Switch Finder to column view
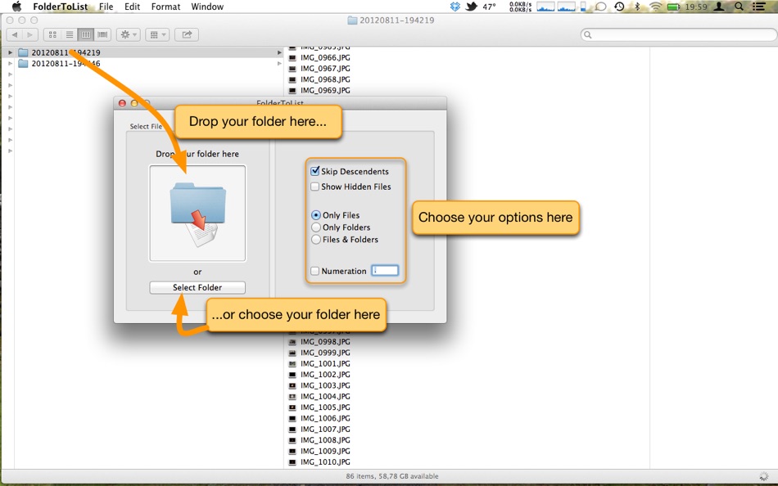This screenshot has width=778, height=486. tap(86, 34)
